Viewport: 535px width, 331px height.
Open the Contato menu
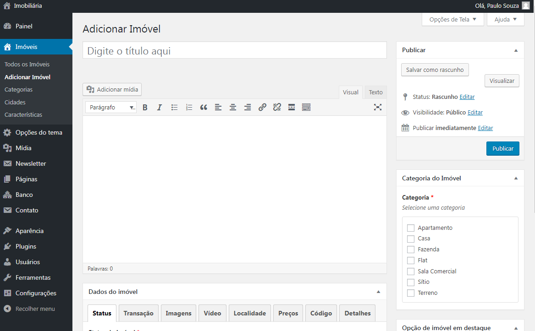pos(36,210)
